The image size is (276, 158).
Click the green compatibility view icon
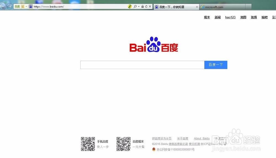tap(130, 7)
